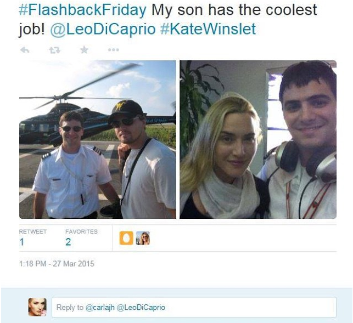This screenshot has width=353, height=323.
Task: Click the tweet text 'My son has the coolest'
Action: pos(234,10)
